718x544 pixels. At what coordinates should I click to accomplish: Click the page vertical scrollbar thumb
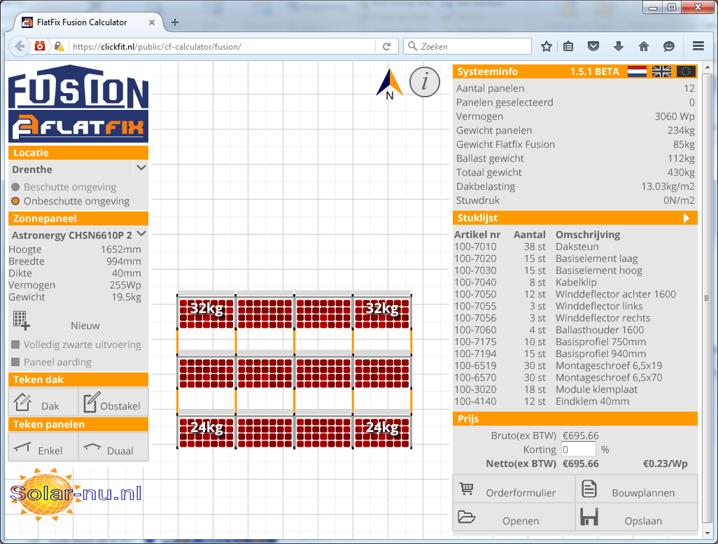[x=707, y=298]
